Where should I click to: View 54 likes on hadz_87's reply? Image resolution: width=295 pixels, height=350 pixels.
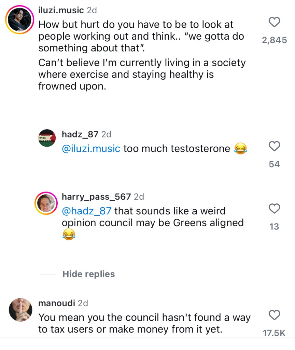click(x=274, y=164)
